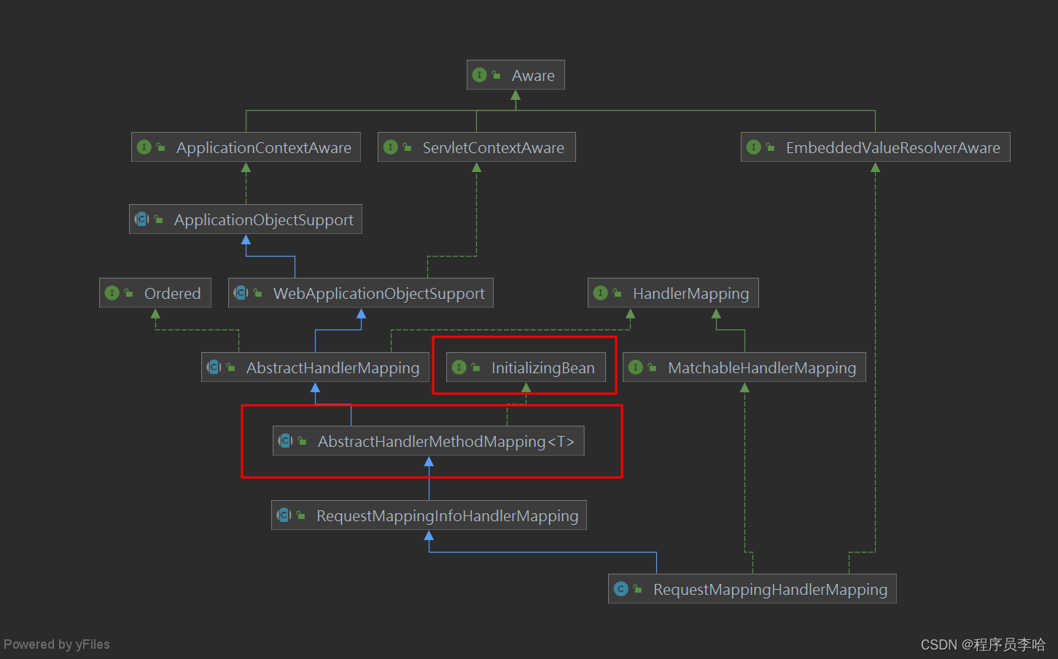The height and width of the screenshot is (659, 1058).
Task: Select the ApplicationContextAware interface node
Action: (x=246, y=147)
